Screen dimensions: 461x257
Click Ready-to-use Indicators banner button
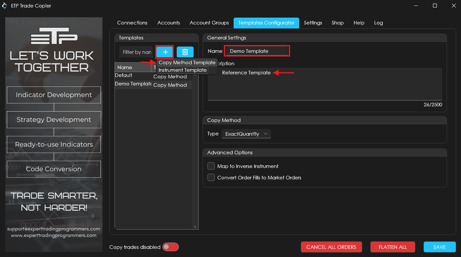tap(54, 144)
